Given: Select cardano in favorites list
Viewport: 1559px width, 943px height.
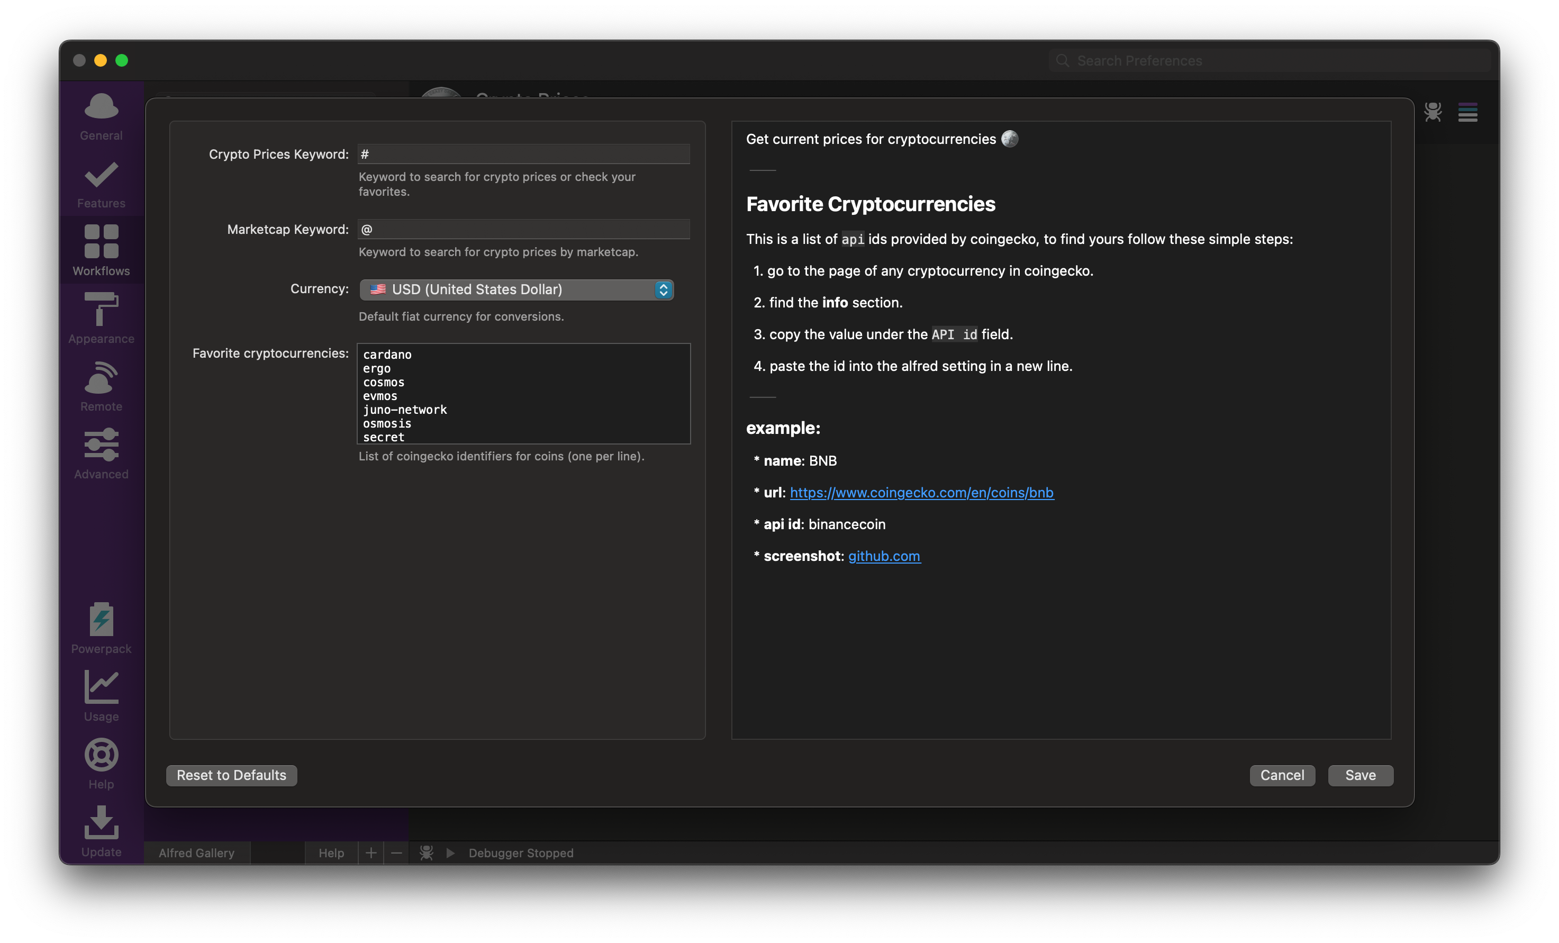Looking at the screenshot, I should [x=386, y=354].
